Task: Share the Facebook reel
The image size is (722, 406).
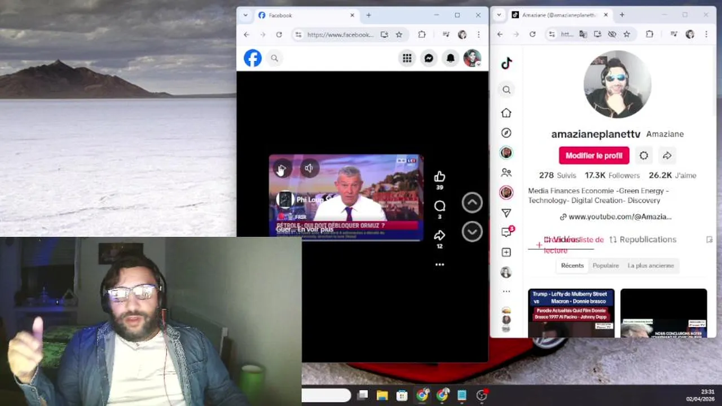Action: pyautogui.click(x=439, y=235)
